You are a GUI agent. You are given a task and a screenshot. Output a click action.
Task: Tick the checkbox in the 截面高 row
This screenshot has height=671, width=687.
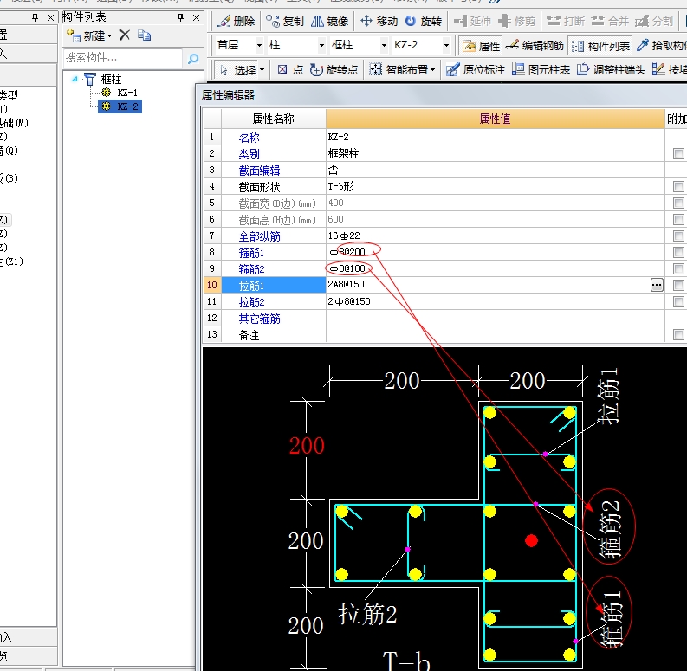point(678,219)
